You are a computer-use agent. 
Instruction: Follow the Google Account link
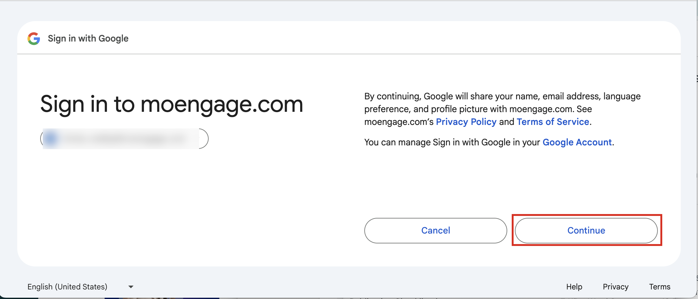point(577,142)
